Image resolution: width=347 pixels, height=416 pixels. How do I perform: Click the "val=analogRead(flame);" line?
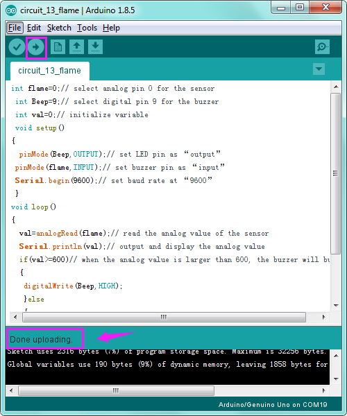click(x=144, y=233)
